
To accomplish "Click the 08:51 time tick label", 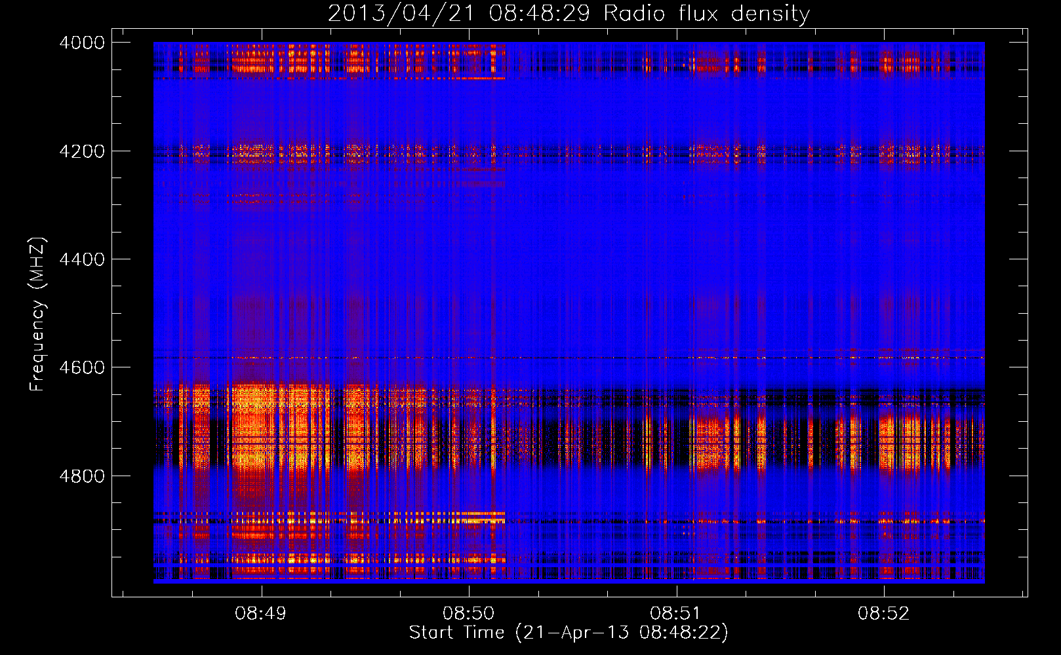I will click(676, 613).
